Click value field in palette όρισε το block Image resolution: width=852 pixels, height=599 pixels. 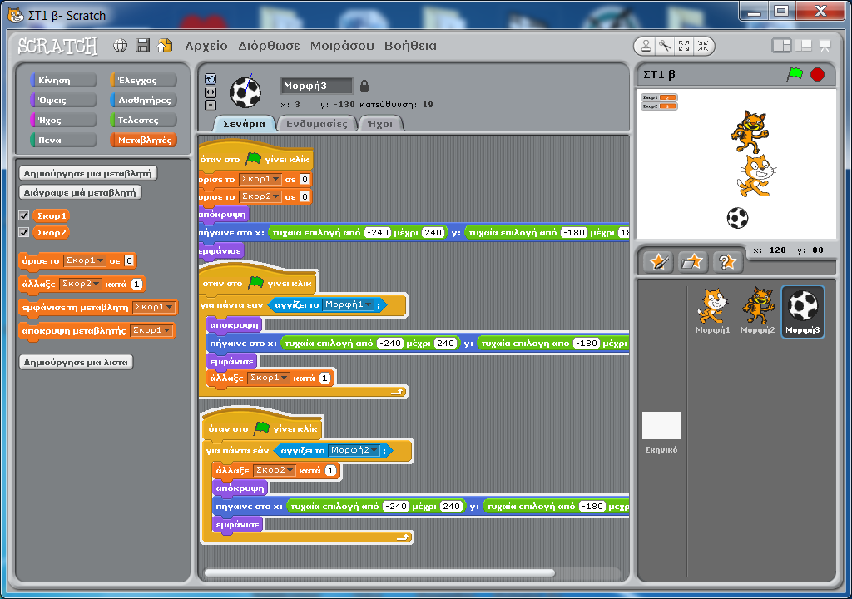[x=129, y=261]
